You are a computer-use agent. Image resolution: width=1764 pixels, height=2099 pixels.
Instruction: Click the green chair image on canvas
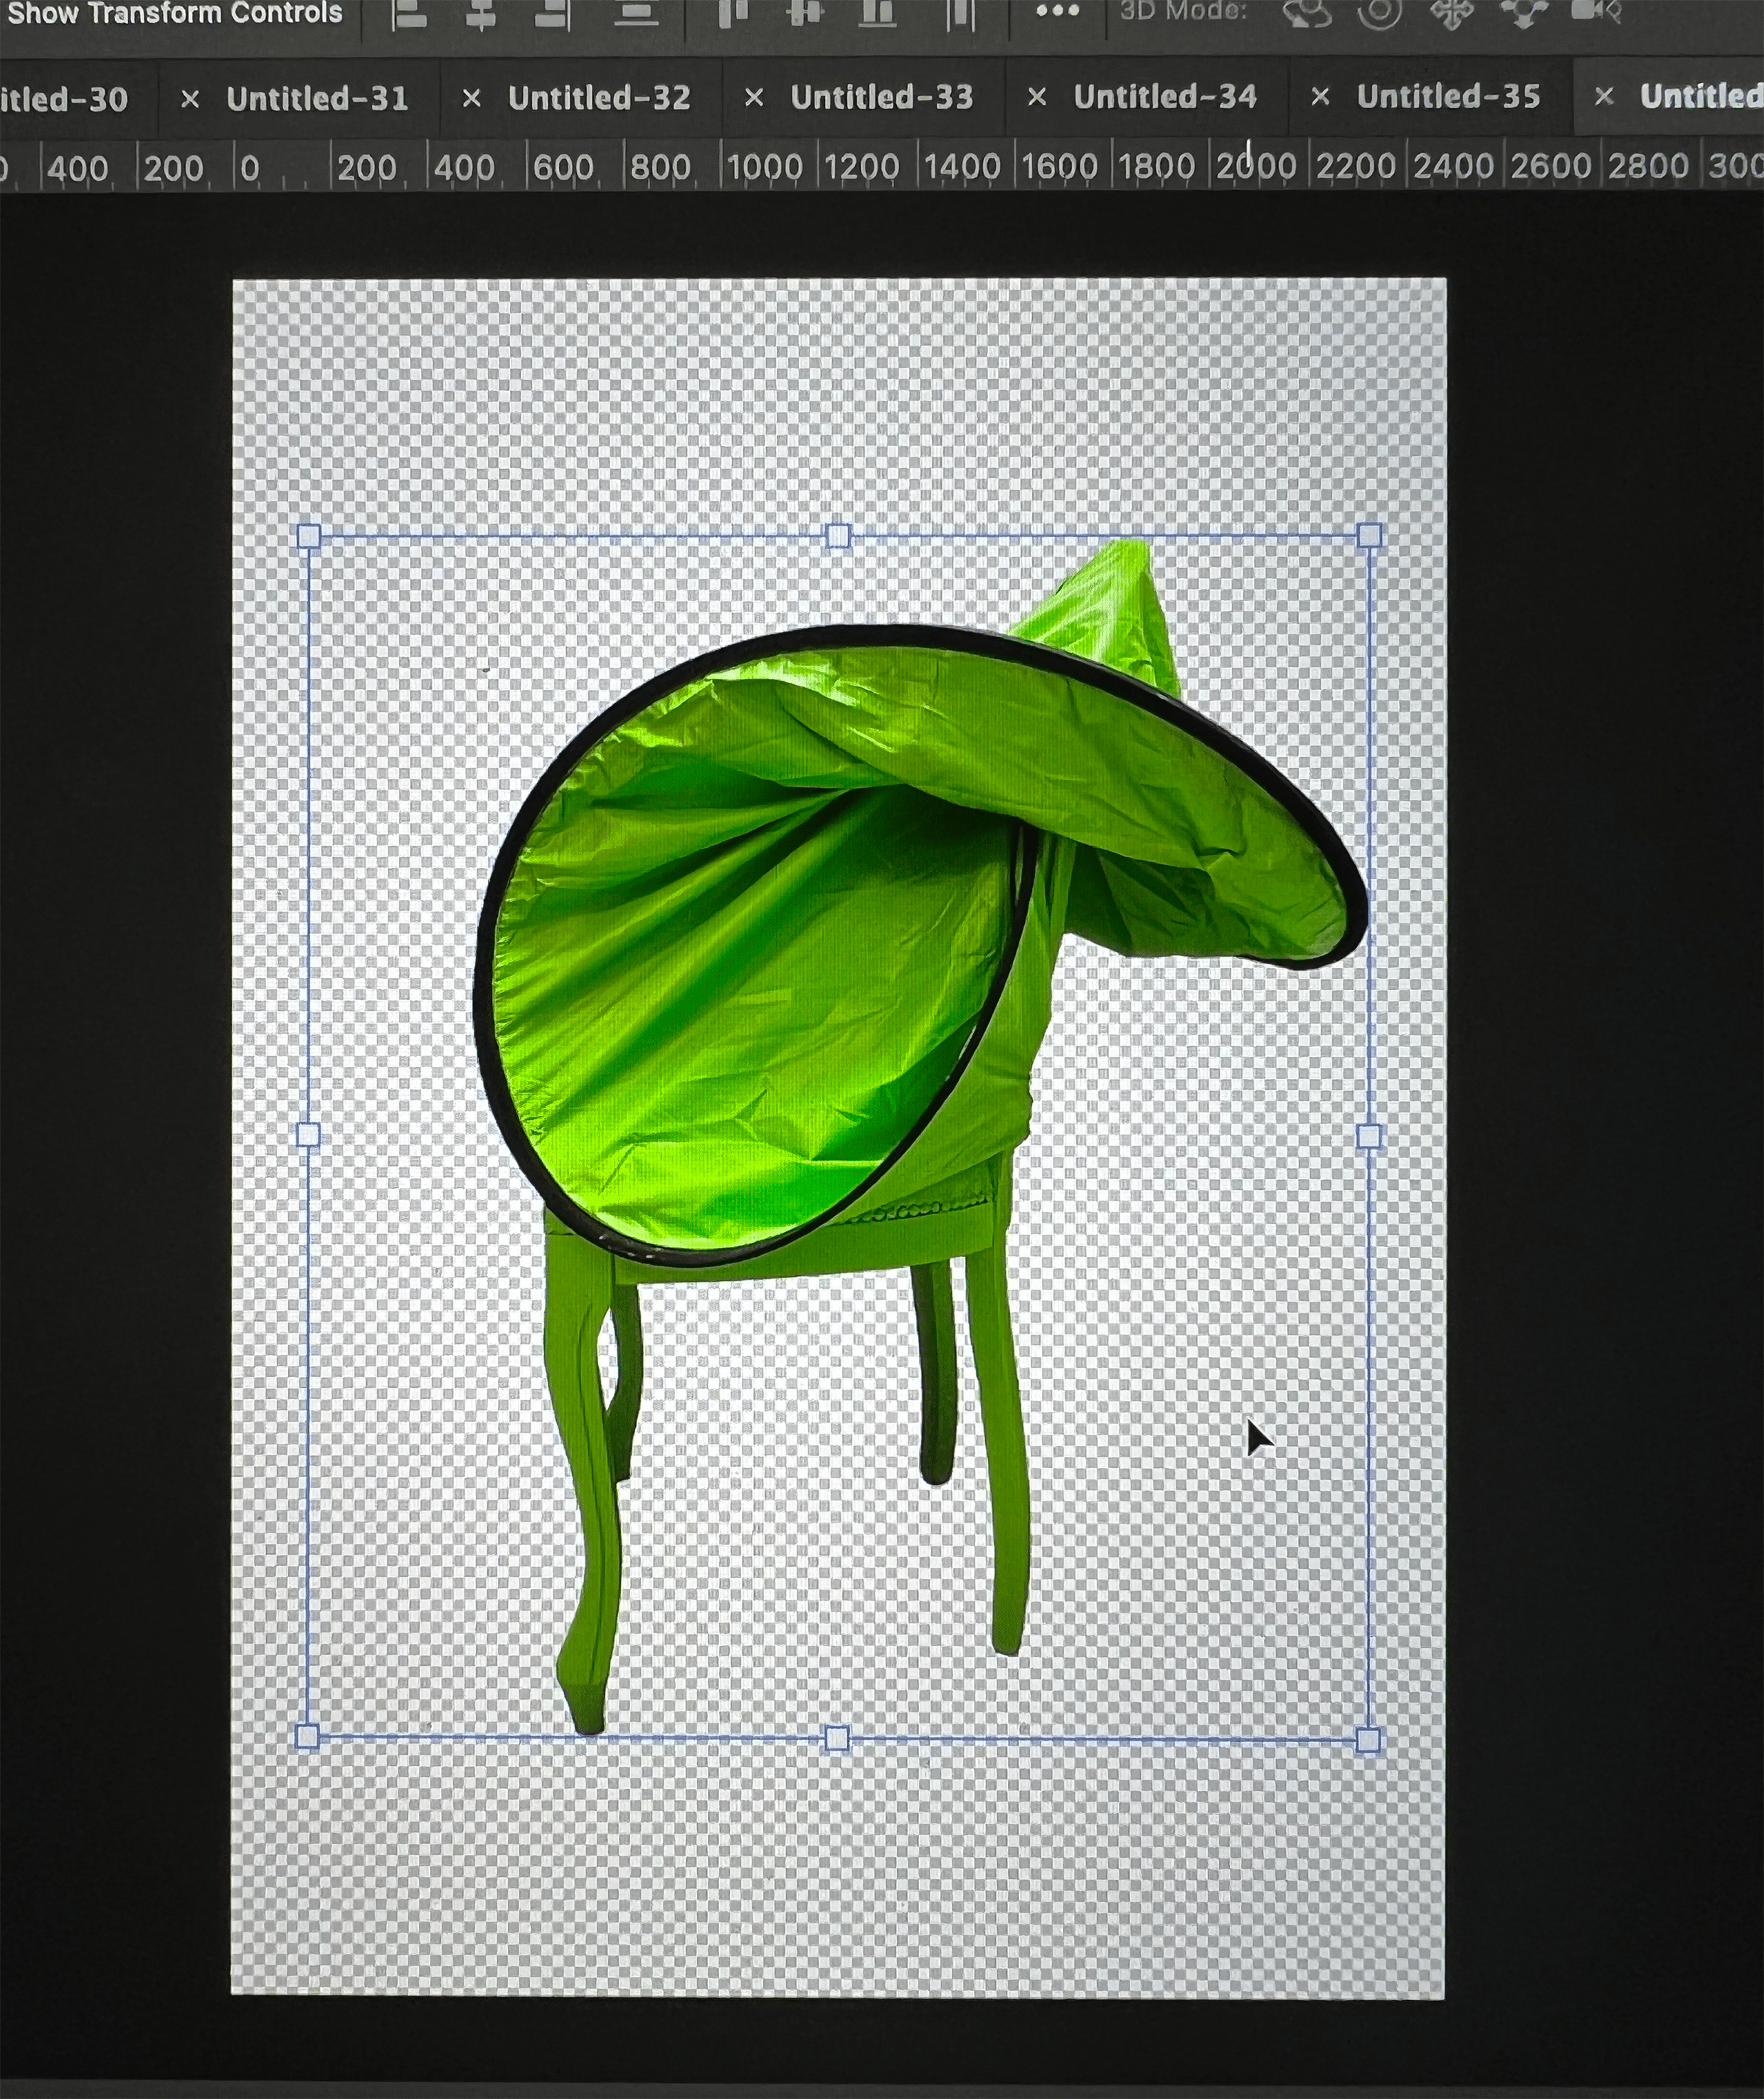(x=760, y=1000)
